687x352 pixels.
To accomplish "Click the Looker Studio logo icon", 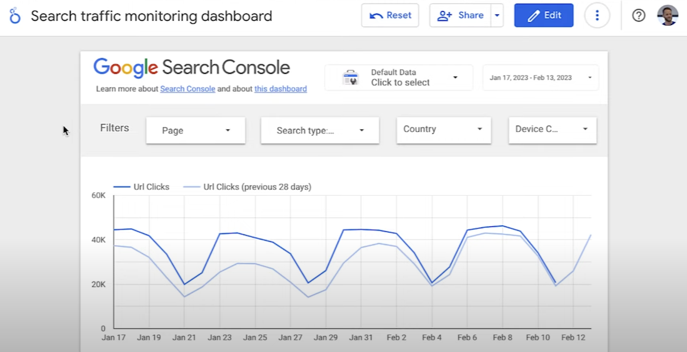I will point(15,16).
